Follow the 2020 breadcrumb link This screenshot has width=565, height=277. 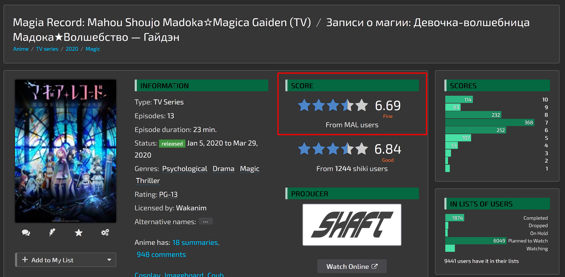click(x=72, y=49)
